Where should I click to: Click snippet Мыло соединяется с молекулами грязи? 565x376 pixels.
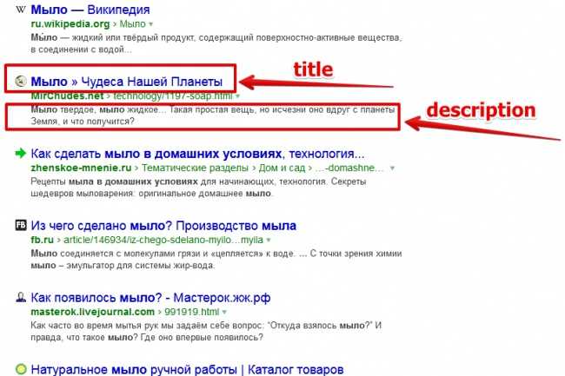click(216, 260)
